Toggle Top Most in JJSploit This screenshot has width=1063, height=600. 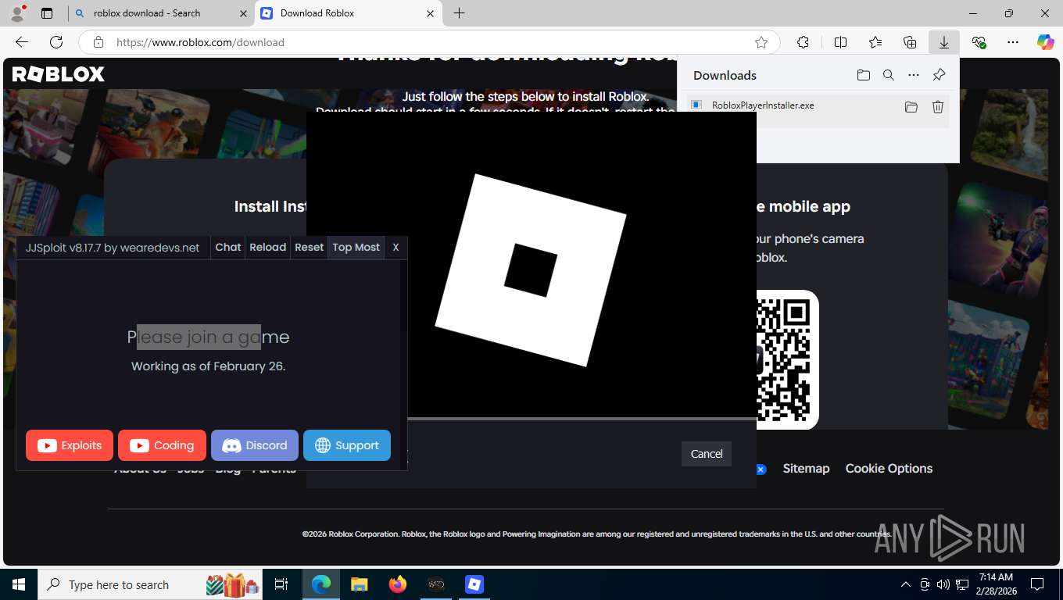coord(356,247)
